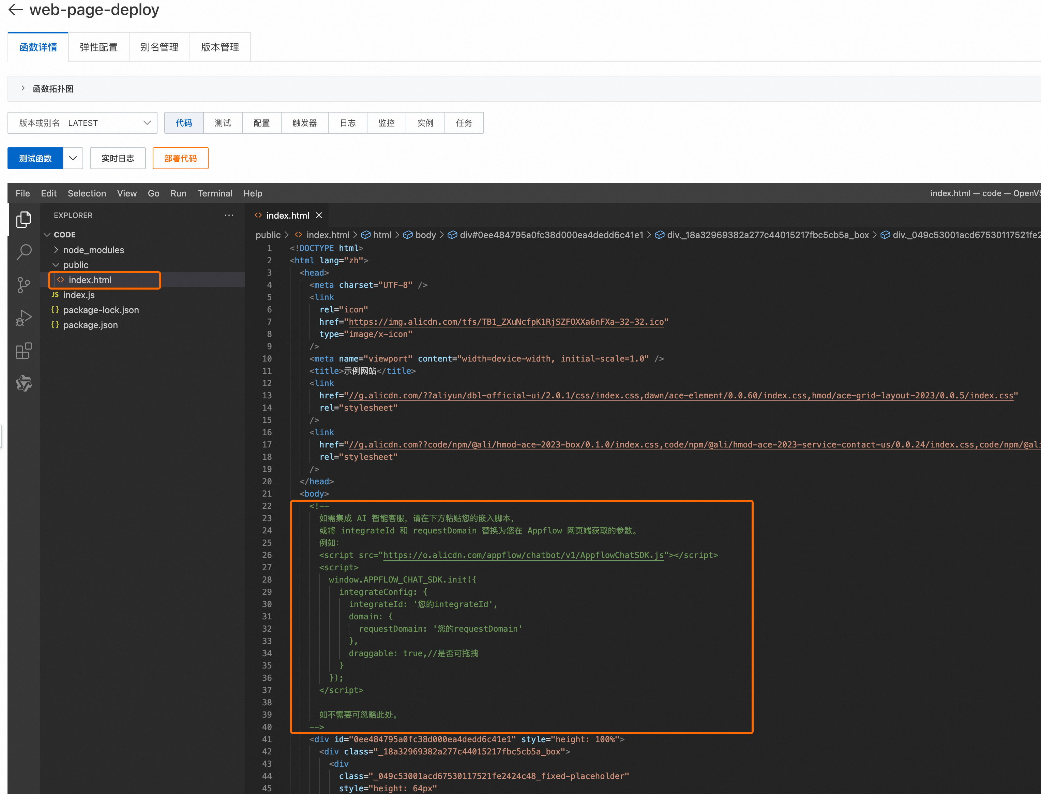Select the 代码 sub-tab
The height and width of the screenshot is (794, 1041).
(184, 123)
